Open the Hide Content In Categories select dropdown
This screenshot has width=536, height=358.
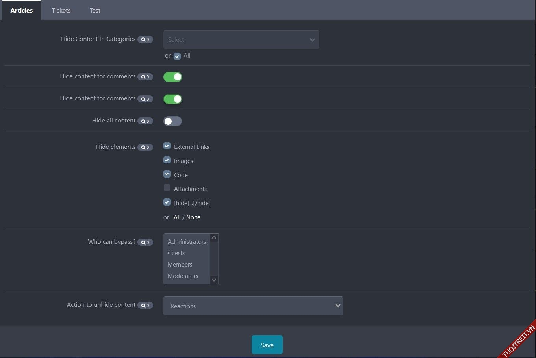pyautogui.click(x=241, y=40)
